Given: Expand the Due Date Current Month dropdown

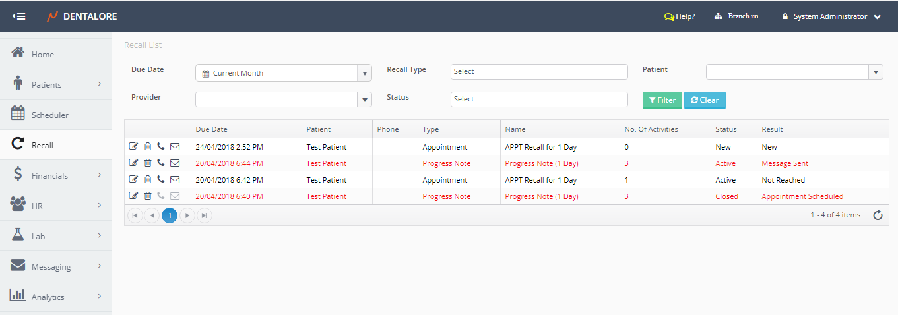Looking at the screenshot, I should click(364, 73).
